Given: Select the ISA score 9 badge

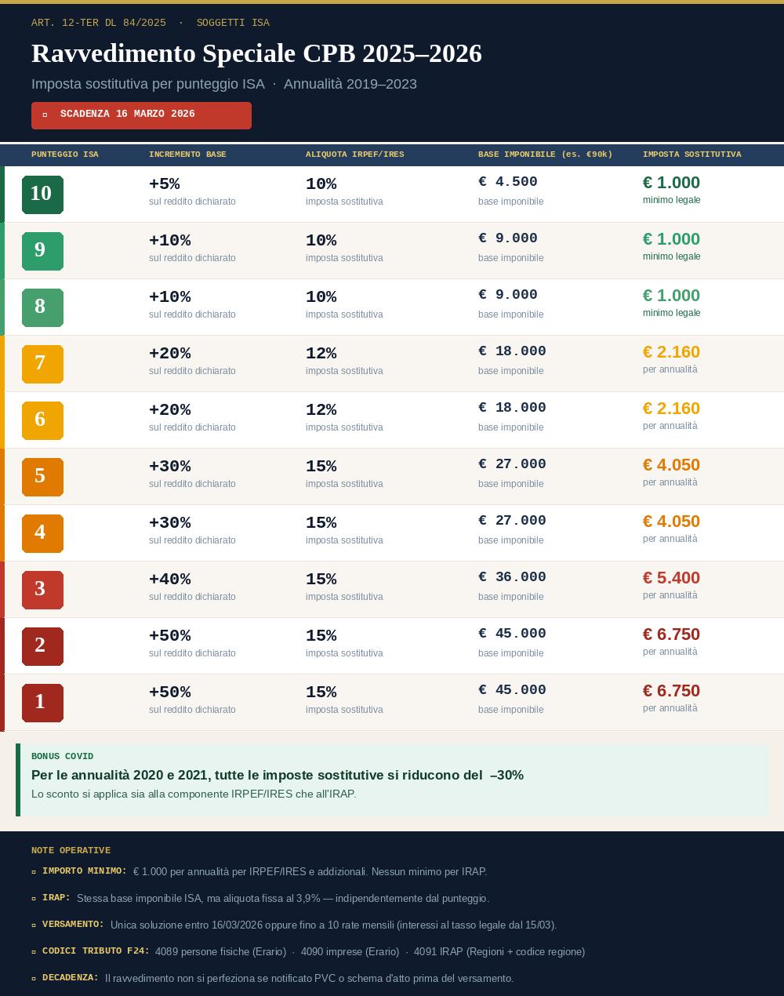Looking at the screenshot, I should [x=42, y=251].
